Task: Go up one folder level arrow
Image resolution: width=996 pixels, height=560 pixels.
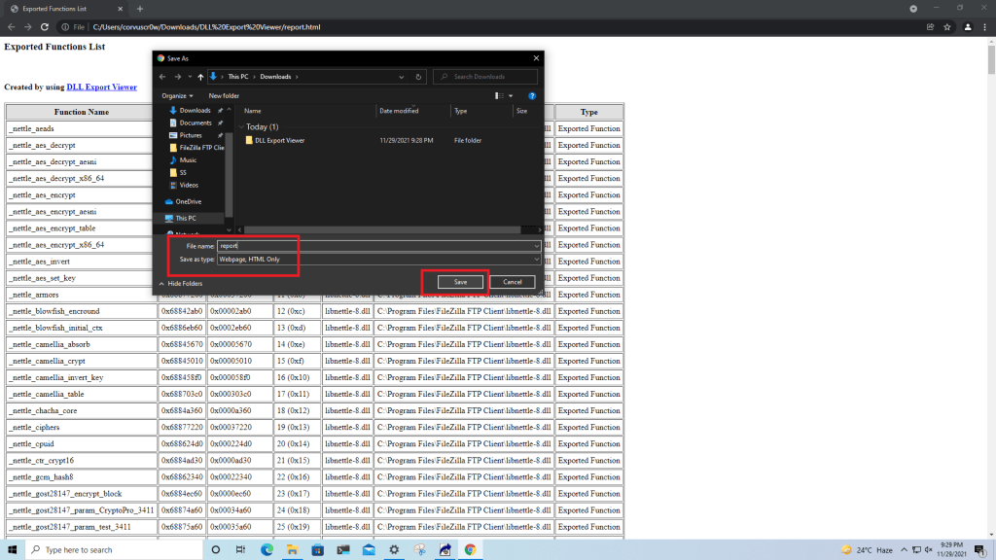Action: click(x=200, y=76)
